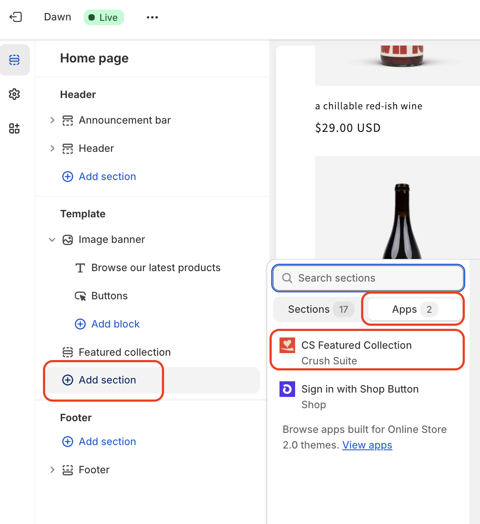
Task: Click the Dawn theme name
Action: tap(57, 17)
